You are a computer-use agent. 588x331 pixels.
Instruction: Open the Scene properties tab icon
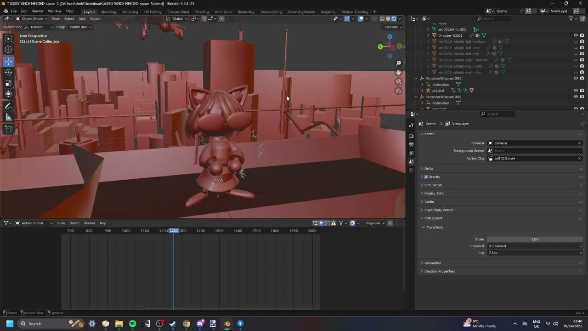(x=411, y=162)
